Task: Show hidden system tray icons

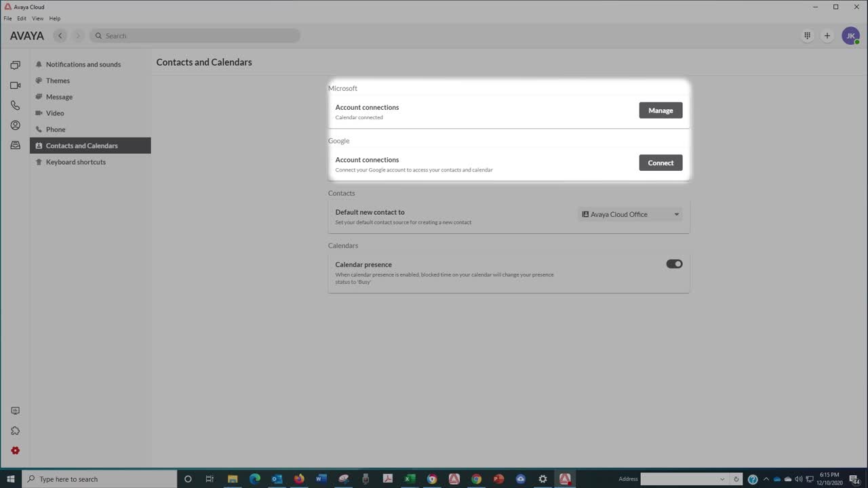Action: [x=766, y=479]
